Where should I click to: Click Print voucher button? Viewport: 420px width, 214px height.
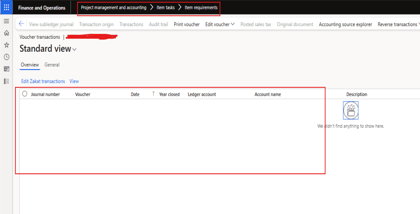click(x=186, y=24)
